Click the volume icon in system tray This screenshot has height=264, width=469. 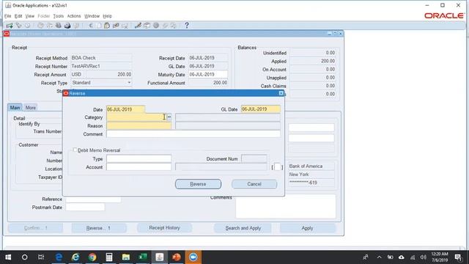pos(423,257)
